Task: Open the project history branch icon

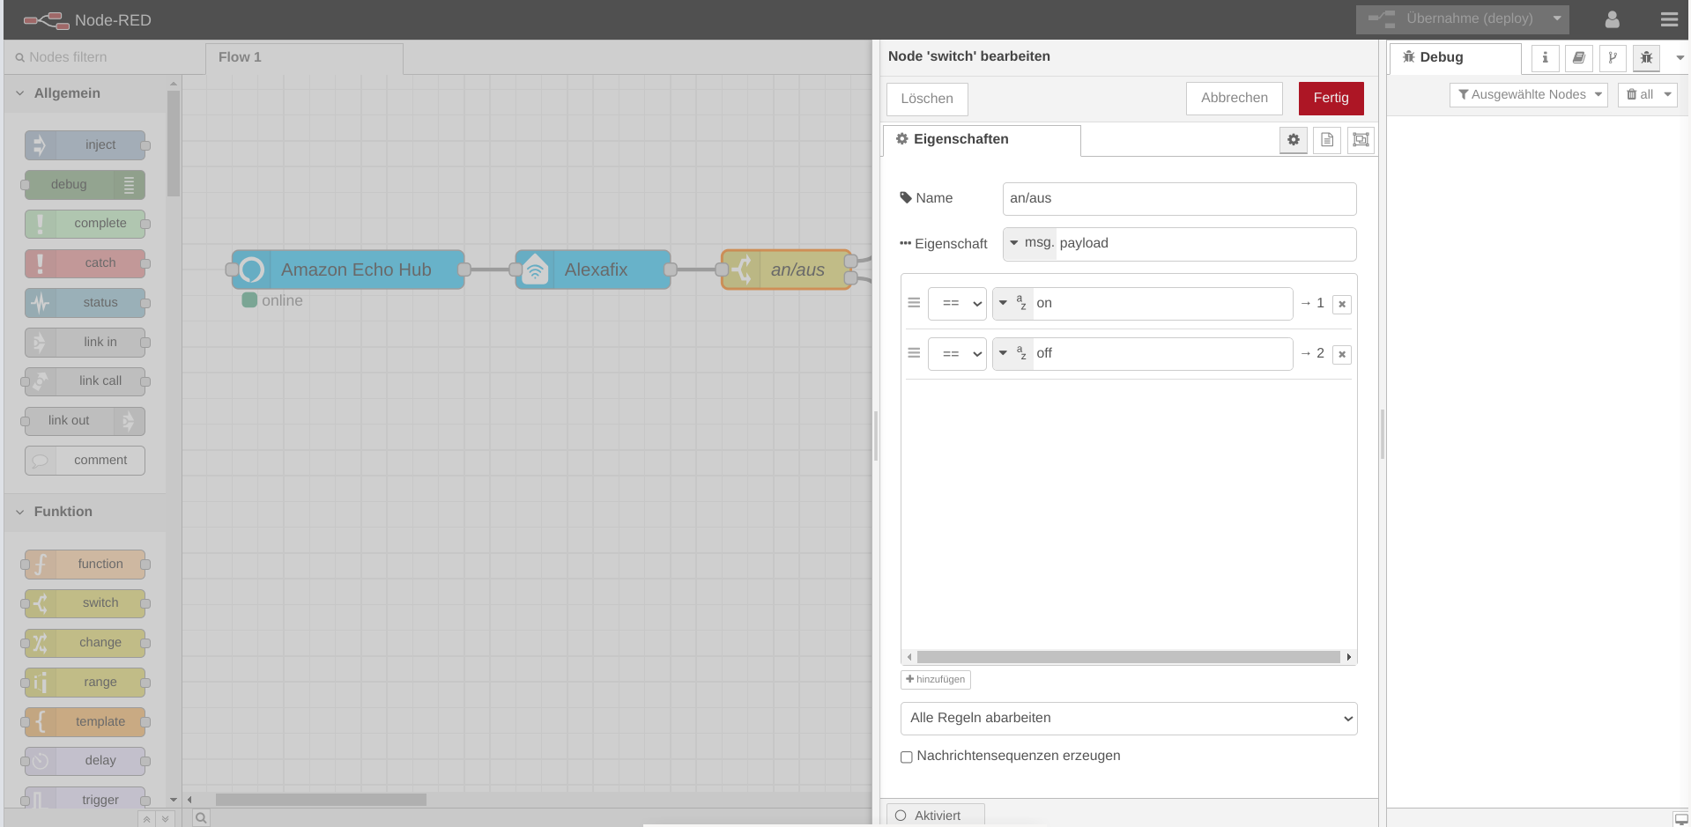Action: tap(1613, 58)
